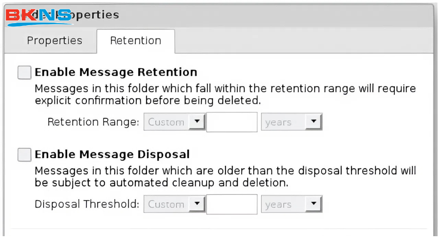Viewport: 438px width, 246px height.
Task: Click 'years' text in Disposal Threshold unit box
Action: click(x=278, y=205)
